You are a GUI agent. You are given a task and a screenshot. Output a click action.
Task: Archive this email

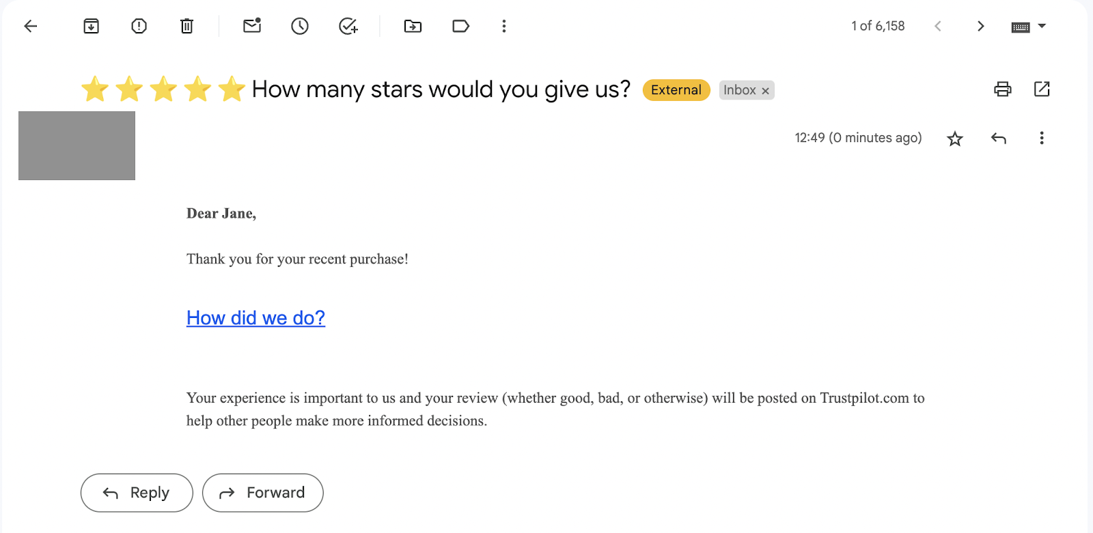pos(91,26)
